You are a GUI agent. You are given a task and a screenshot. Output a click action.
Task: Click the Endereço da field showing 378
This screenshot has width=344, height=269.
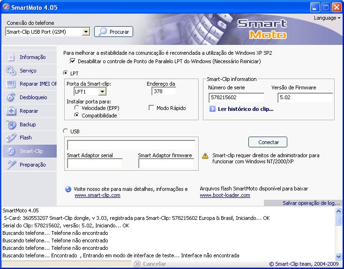click(x=164, y=91)
